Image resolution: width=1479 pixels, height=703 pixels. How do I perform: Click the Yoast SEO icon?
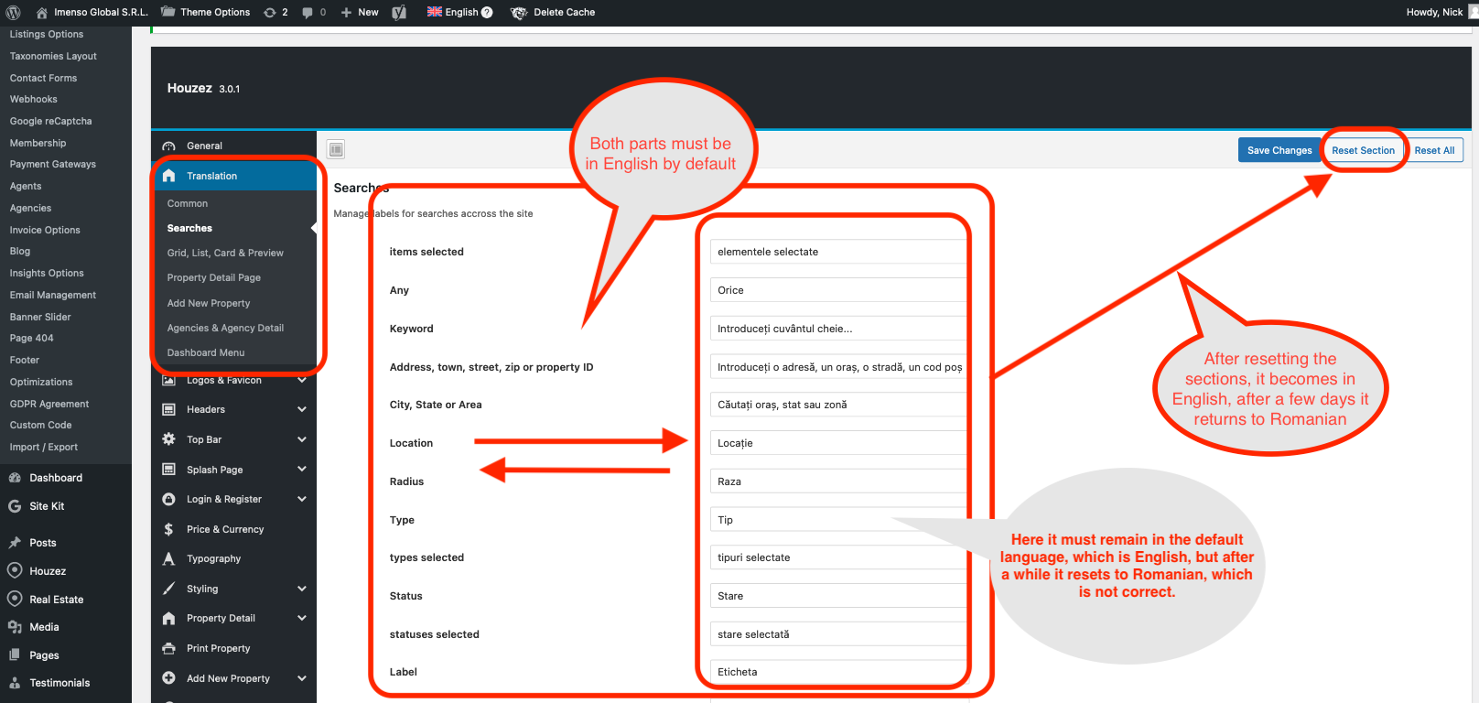tap(399, 13)
